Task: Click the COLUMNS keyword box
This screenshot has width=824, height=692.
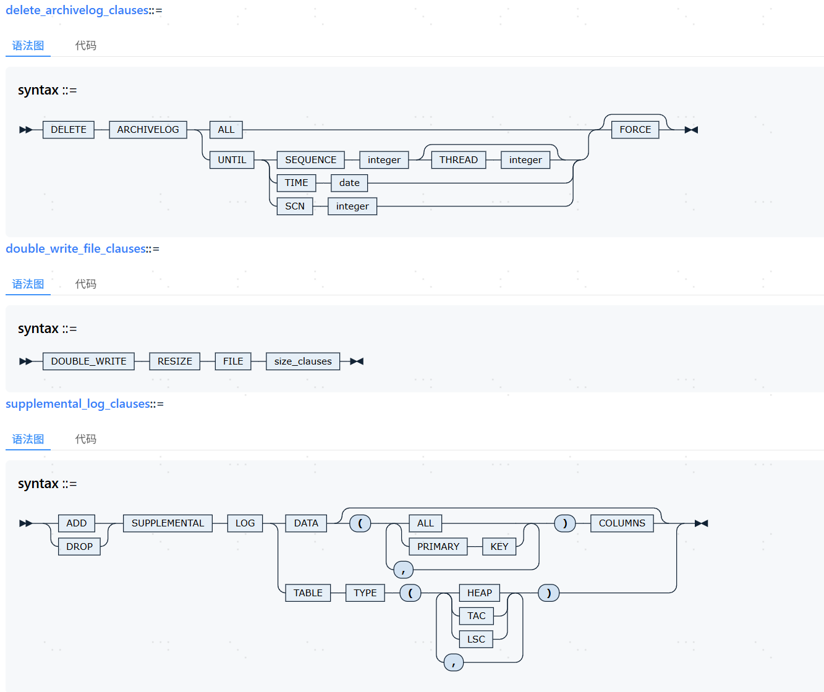Action: 622,523
